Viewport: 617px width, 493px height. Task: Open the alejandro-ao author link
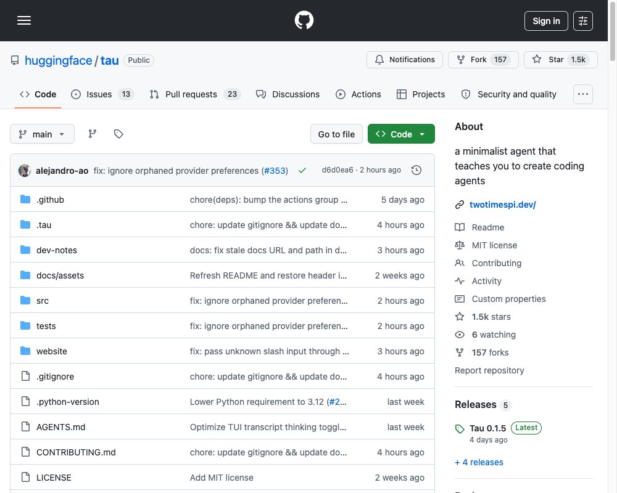point(62,171)
